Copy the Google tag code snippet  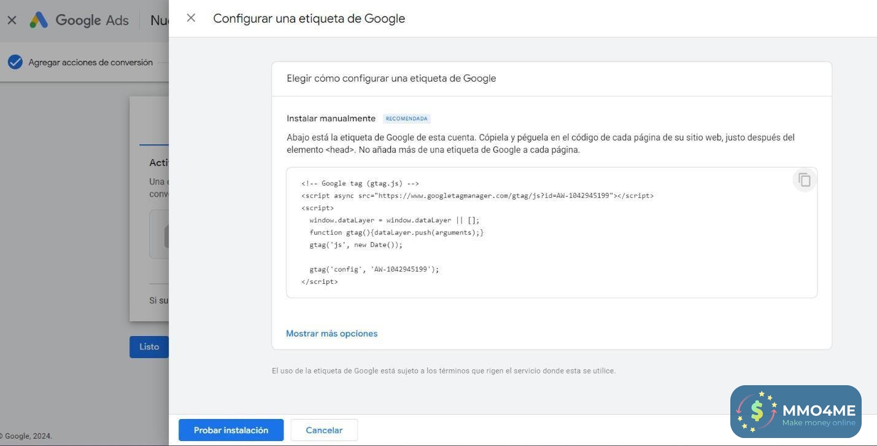(x=804, y=180)
